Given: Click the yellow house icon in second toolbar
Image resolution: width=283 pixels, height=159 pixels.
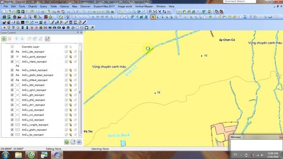Looking at the screenshot, I should [50, 17].
